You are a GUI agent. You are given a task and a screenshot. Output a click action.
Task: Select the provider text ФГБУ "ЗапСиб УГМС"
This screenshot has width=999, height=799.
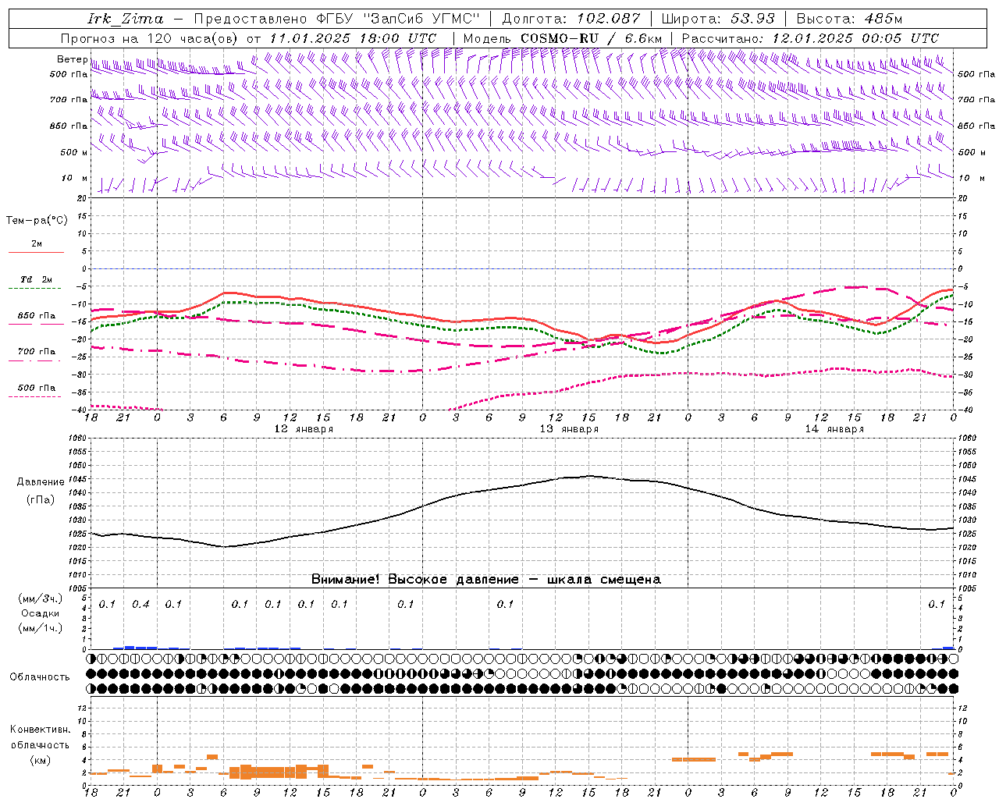tap(400, 19)
